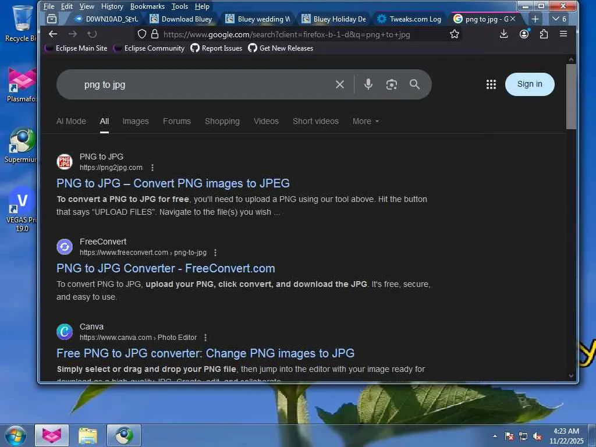
Task: Open the Eclipse Community bookmark
Action: click(150, 48)
